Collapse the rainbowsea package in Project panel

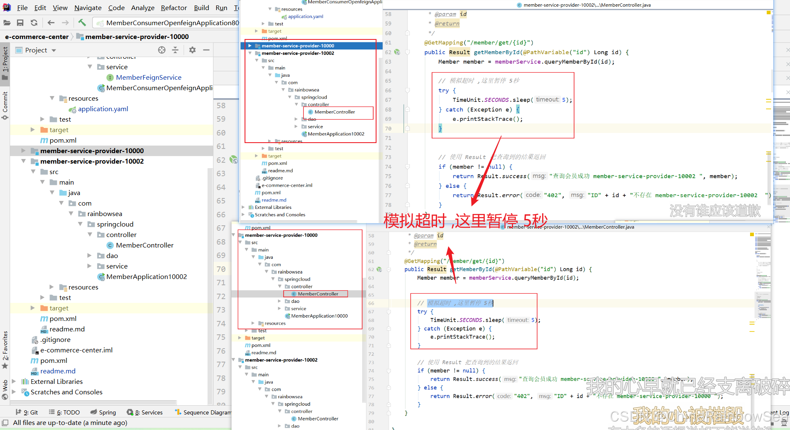click(71, 214)
